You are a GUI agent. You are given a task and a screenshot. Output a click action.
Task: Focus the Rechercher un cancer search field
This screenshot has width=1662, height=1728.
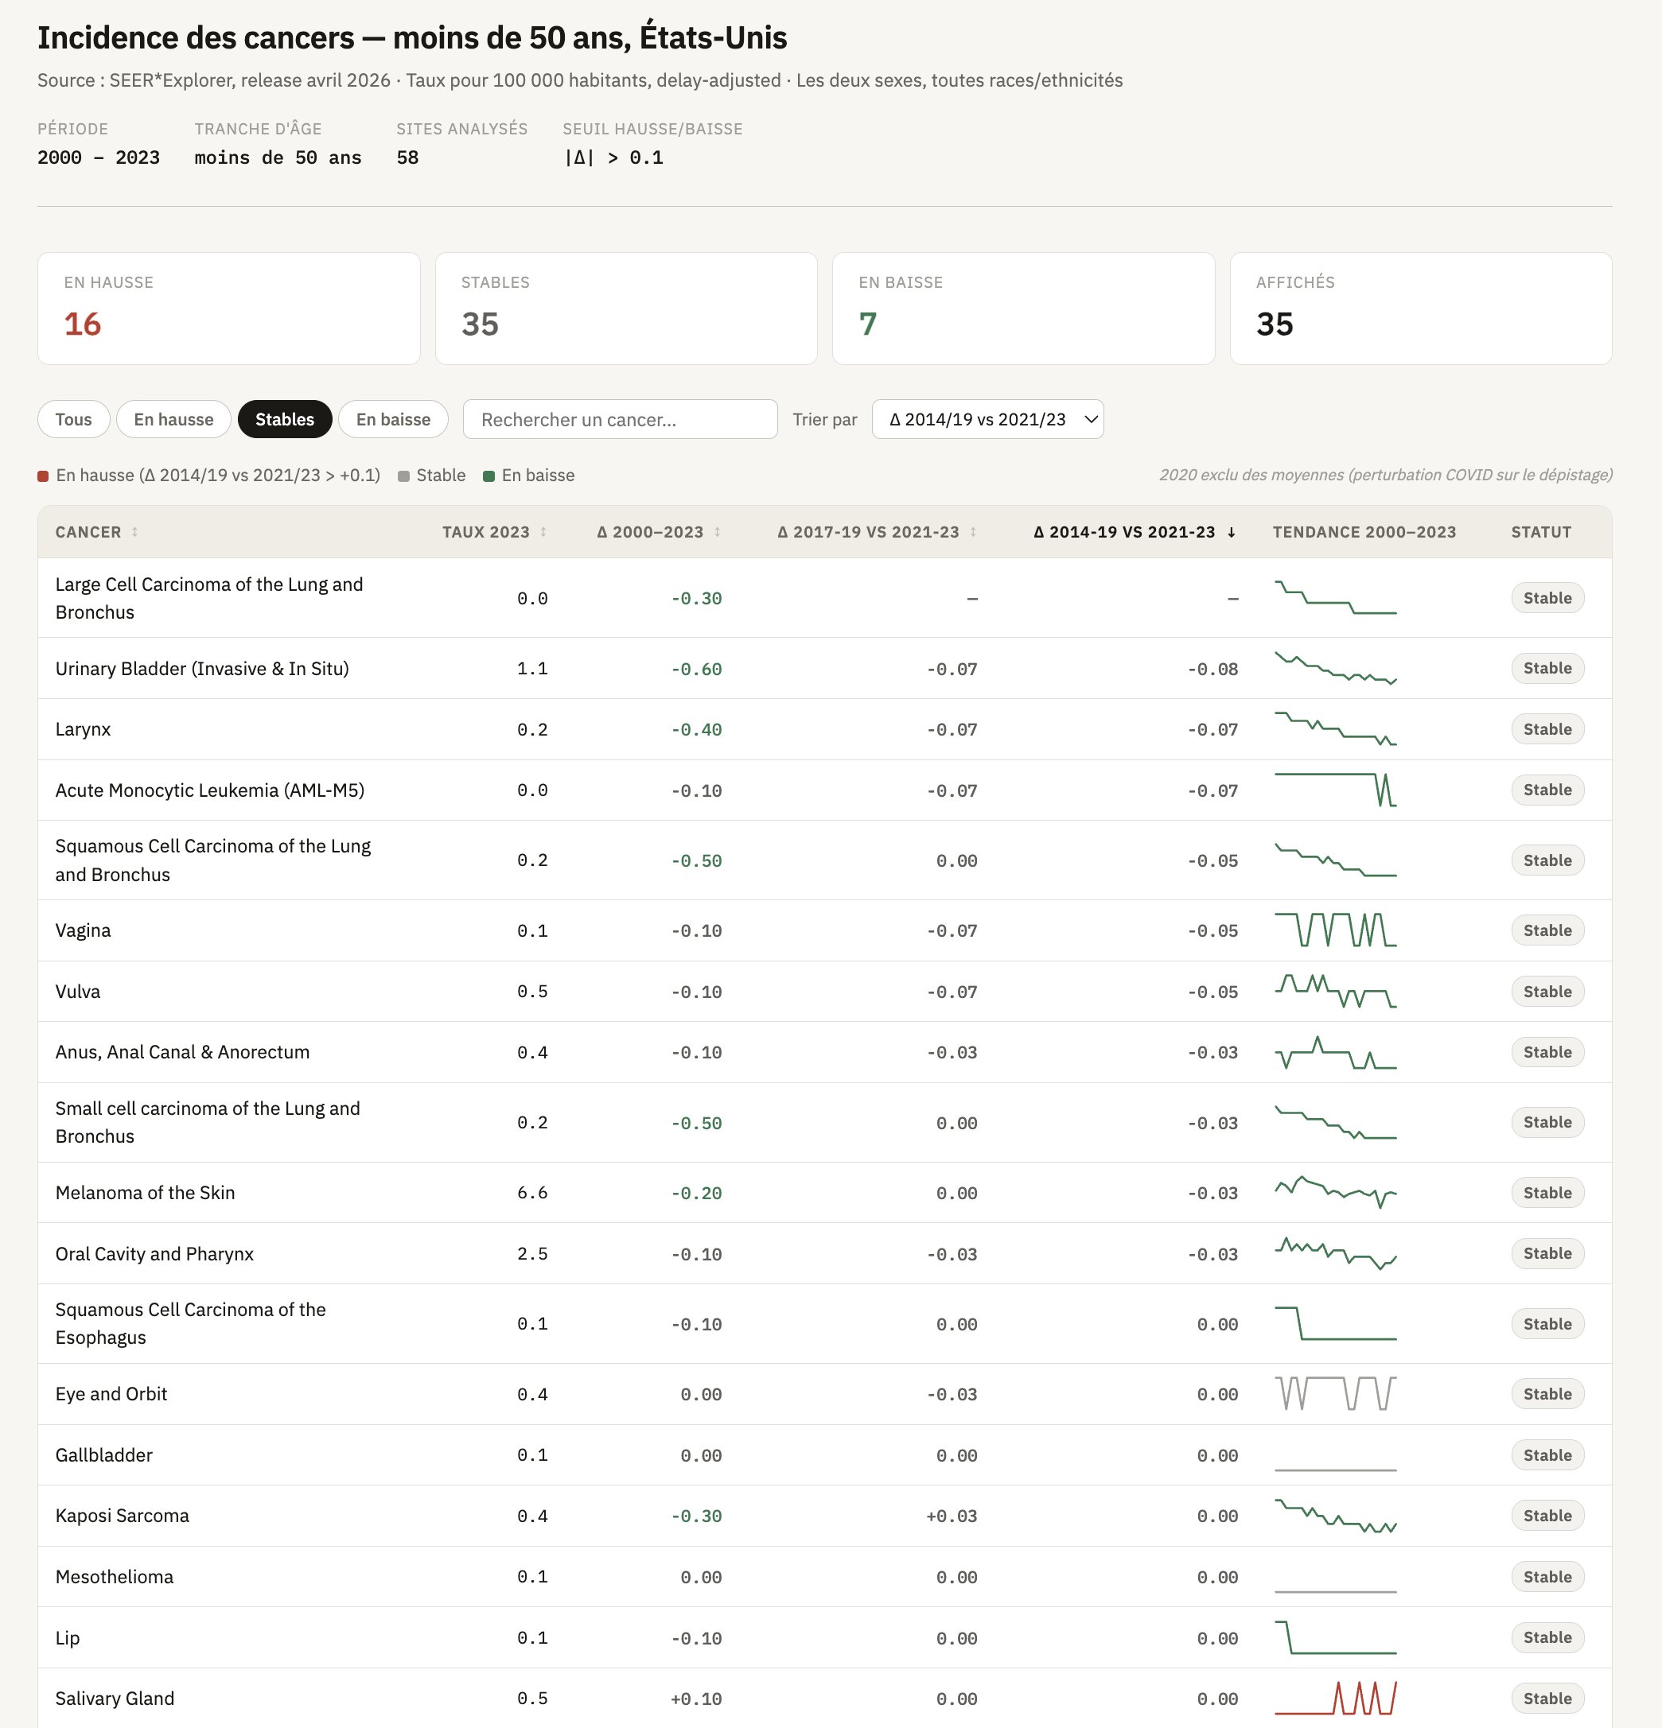click(619, 419)
